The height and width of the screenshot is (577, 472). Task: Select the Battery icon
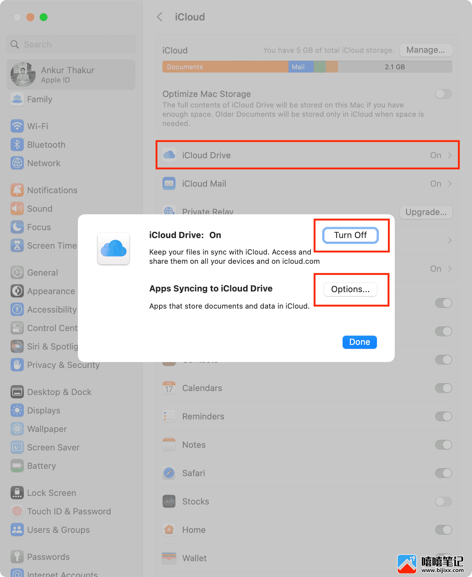pos(17,466)
